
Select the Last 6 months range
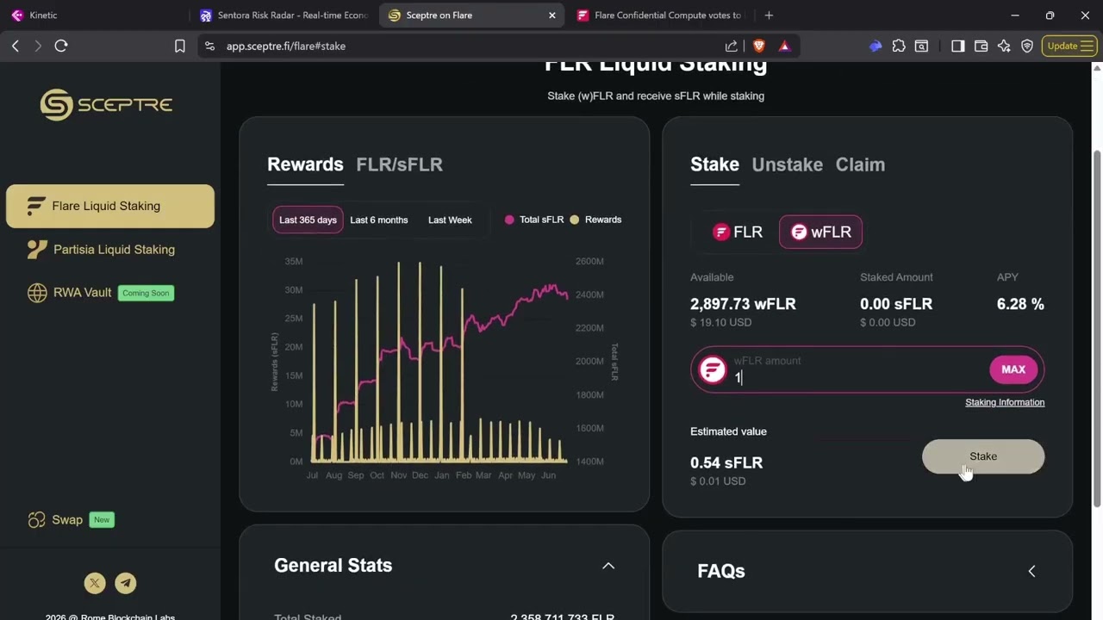[379, 220]
